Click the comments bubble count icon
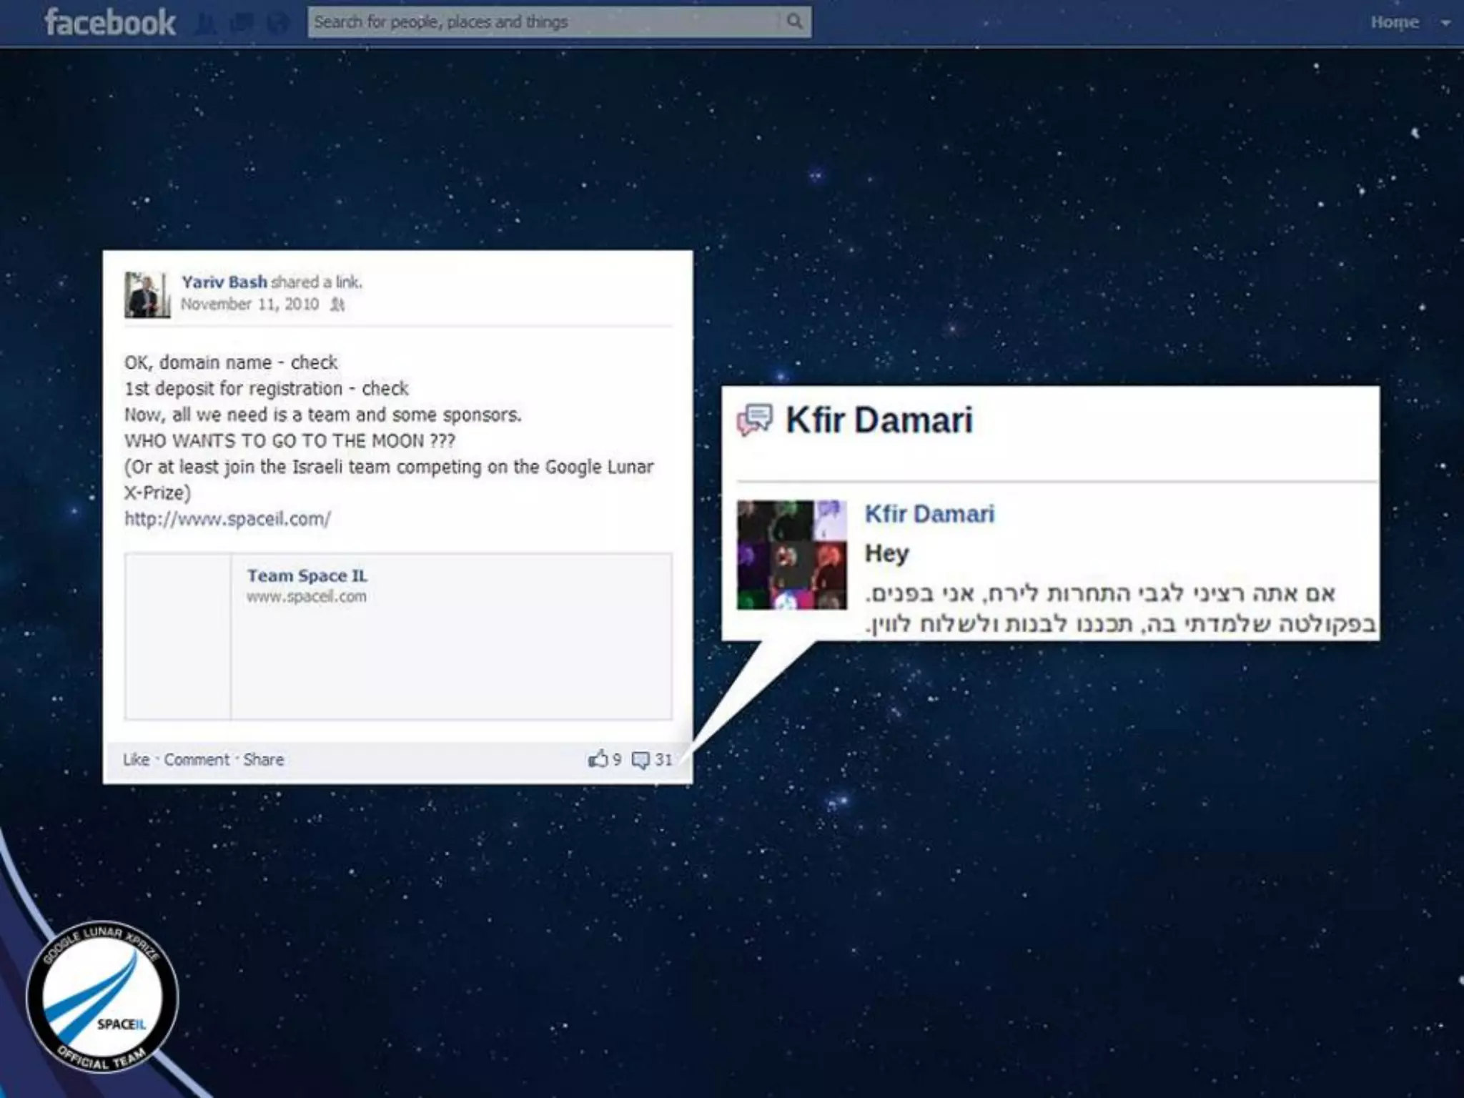Image resolution: width=1464 pixels, height=1098 pixels. [x=640, y=760]
